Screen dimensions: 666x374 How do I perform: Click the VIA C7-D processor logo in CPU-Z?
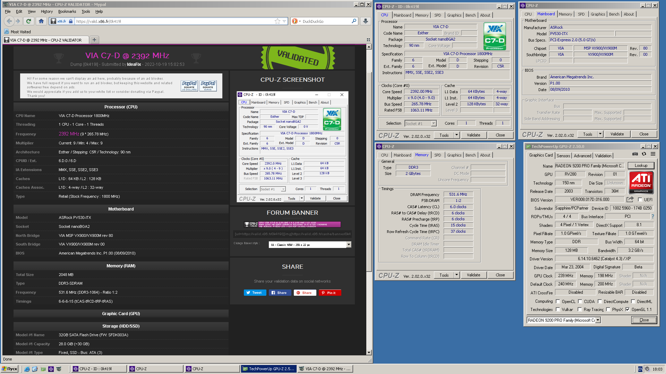pyautogui.click(x=495, y=37)
